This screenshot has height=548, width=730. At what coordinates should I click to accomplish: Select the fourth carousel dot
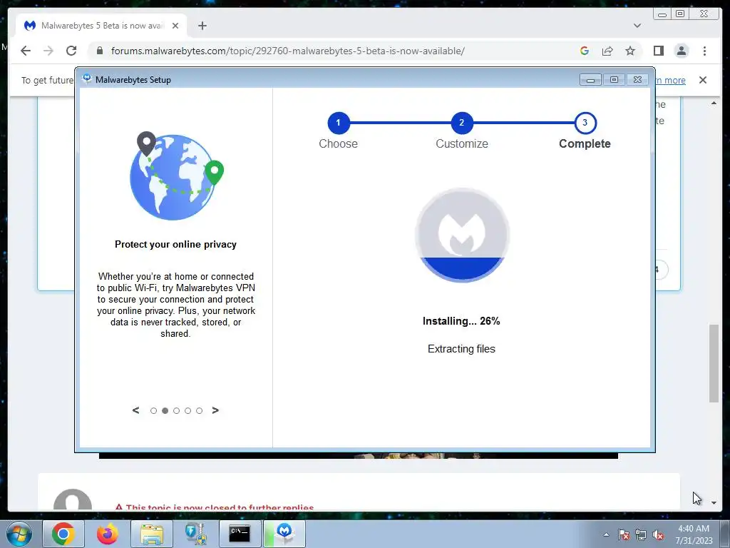tap(187, 410)
